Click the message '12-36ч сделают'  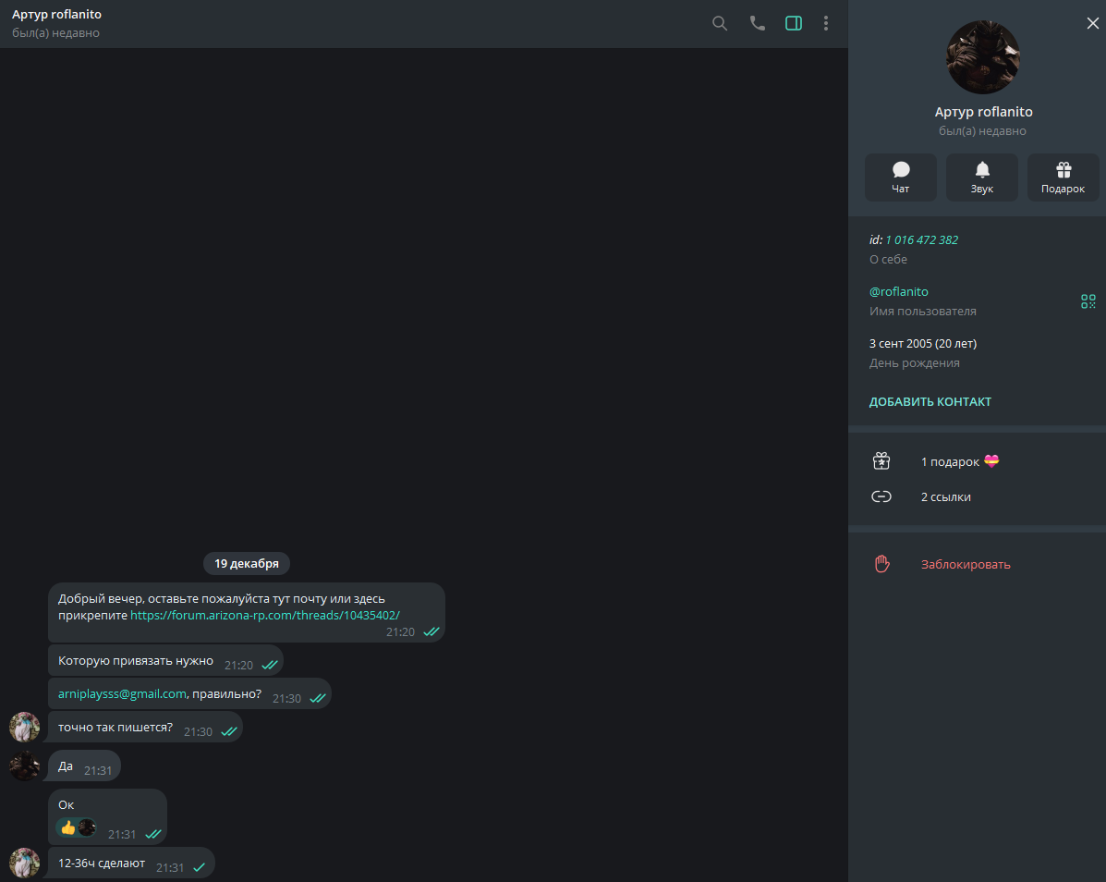click(x=131, y=863)
